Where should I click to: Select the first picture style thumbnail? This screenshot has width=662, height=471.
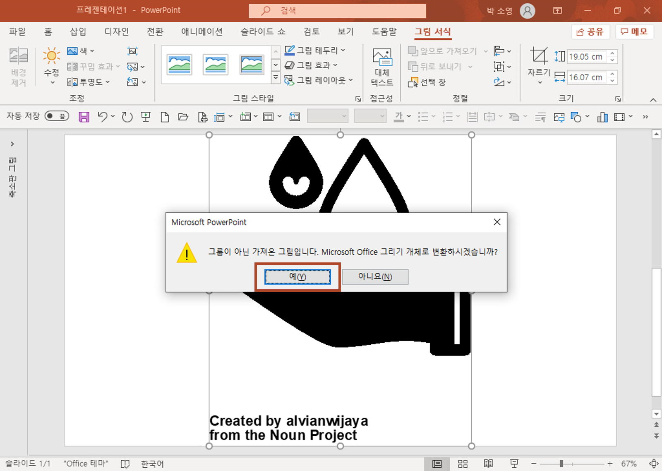tap(179, 65)
